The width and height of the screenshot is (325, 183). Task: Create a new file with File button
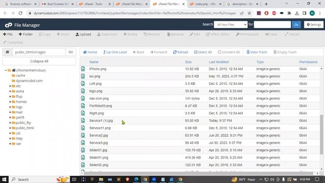8,34
